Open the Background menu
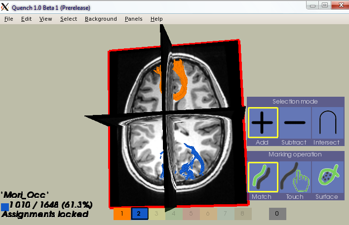The height and width of the screenshot is (225, 349). 101,19
